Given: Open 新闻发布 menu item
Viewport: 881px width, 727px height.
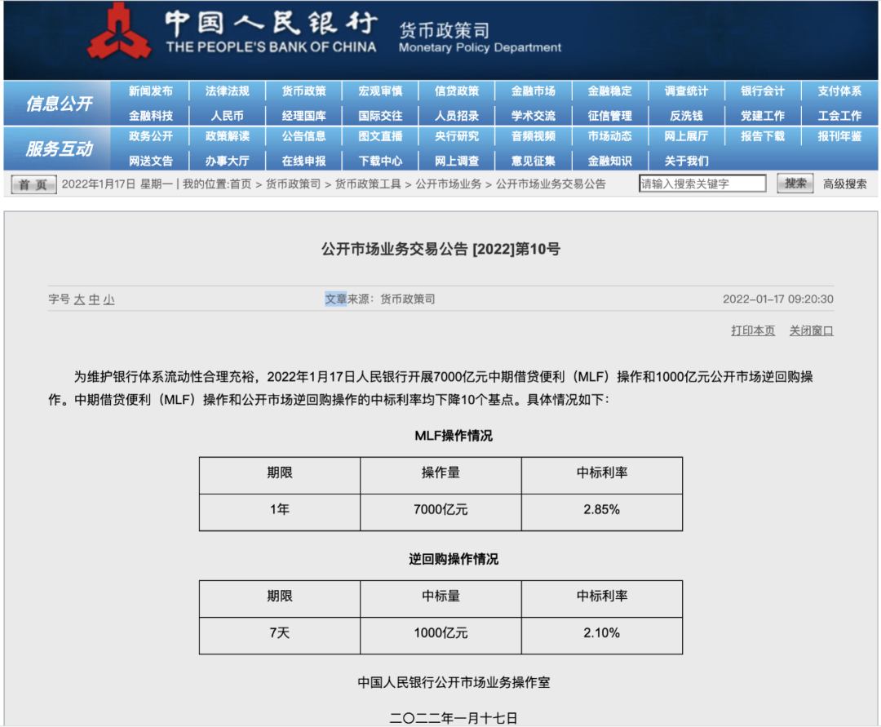Looking at the screenshot, I should (x=151, y=91).
